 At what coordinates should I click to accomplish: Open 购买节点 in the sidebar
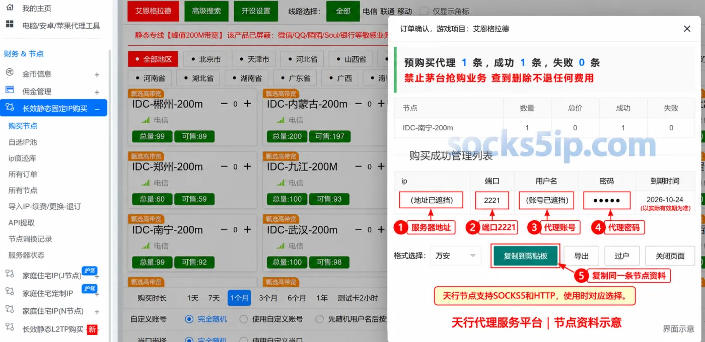click(x=23, y=126)
